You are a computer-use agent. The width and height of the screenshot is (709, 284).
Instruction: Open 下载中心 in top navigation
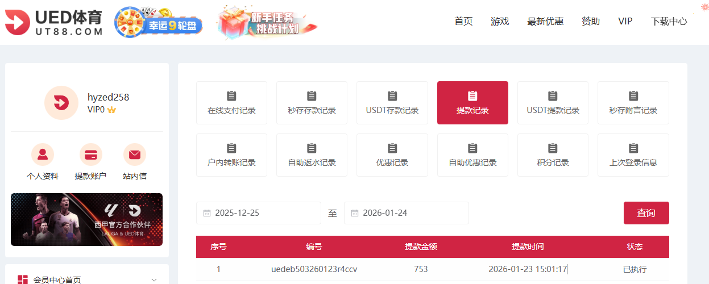click(x=669, y=21)
